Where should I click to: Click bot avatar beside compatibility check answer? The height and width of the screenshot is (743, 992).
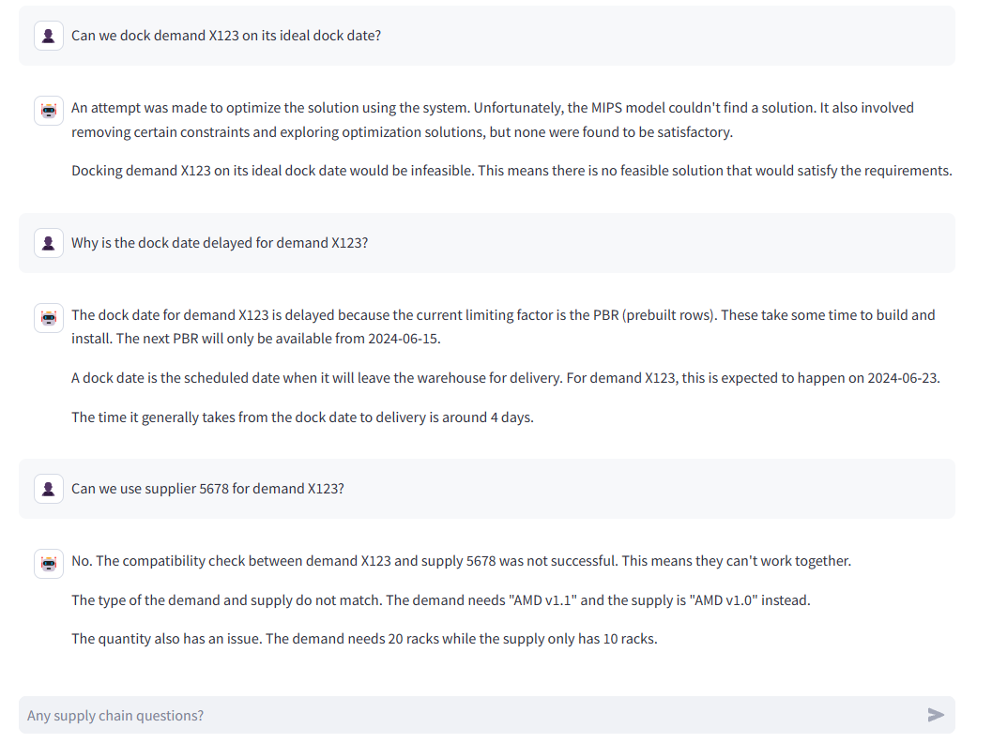49,564
